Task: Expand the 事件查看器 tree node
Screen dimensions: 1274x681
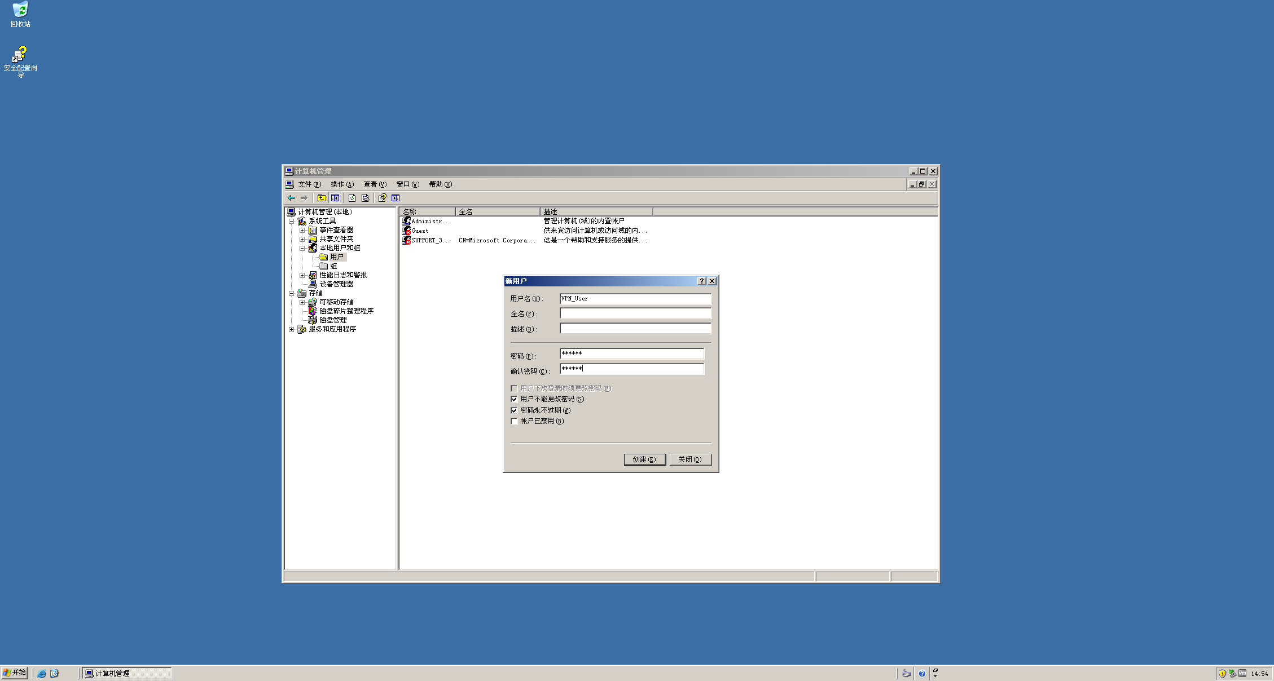Action: click(x=302, y=230)
